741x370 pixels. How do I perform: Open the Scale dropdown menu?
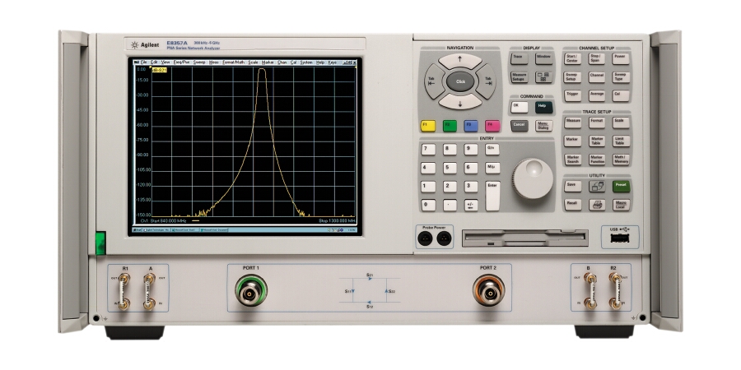pyautogui.click(x=253, y=62)
